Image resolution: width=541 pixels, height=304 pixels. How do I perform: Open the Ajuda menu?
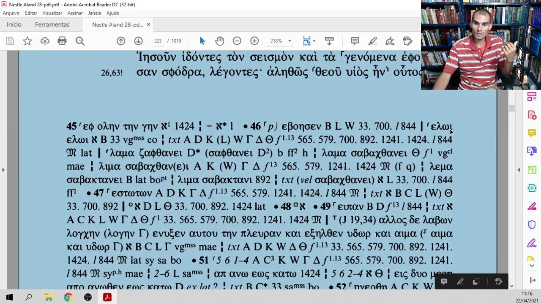(112, 13)
